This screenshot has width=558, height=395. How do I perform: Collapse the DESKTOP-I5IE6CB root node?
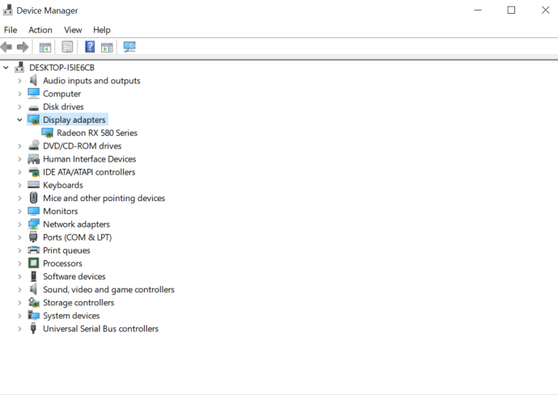coord(6,68)
